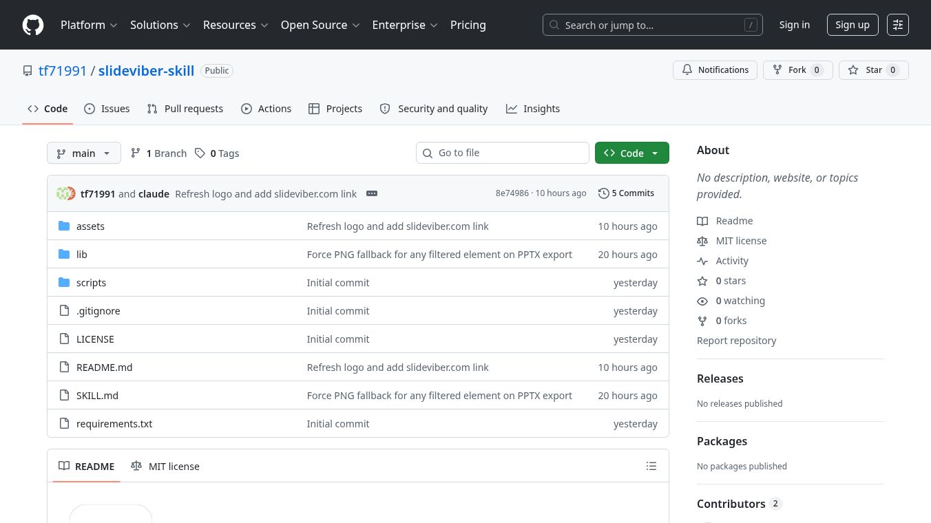
Task: Select the MIT license tab in file viewer
Action: pyautogui.click(x=165, y=466)
